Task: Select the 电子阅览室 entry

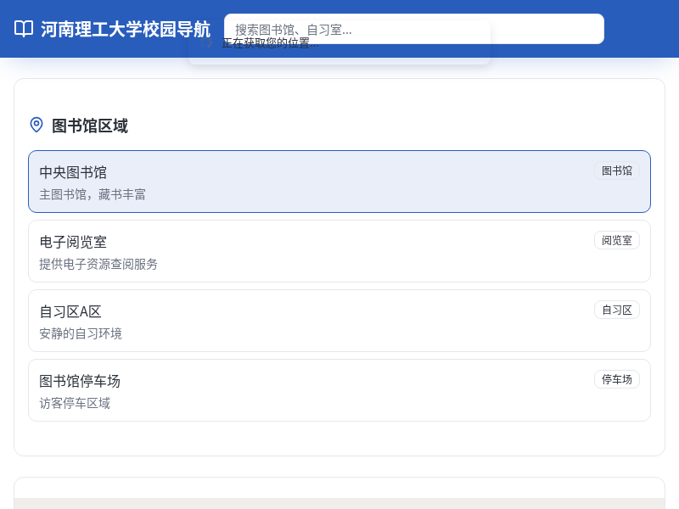Action: pyautogui.click(x=339, y=250)
